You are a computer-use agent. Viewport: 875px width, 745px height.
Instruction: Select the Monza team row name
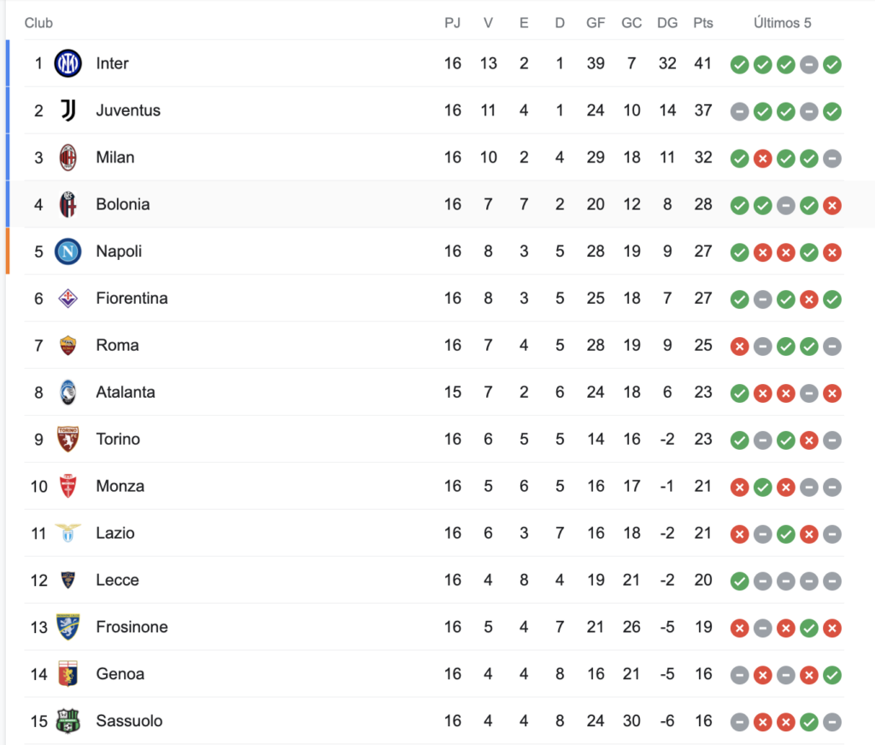click(120, 486)
